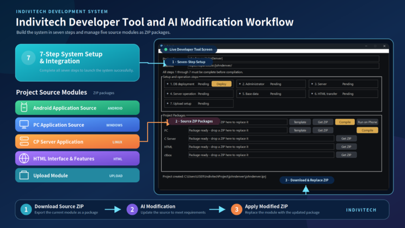The image size is (405, 228).
Task: Click the ANDROID badge text
Action: pyautogui.click(x=115, y=108)
